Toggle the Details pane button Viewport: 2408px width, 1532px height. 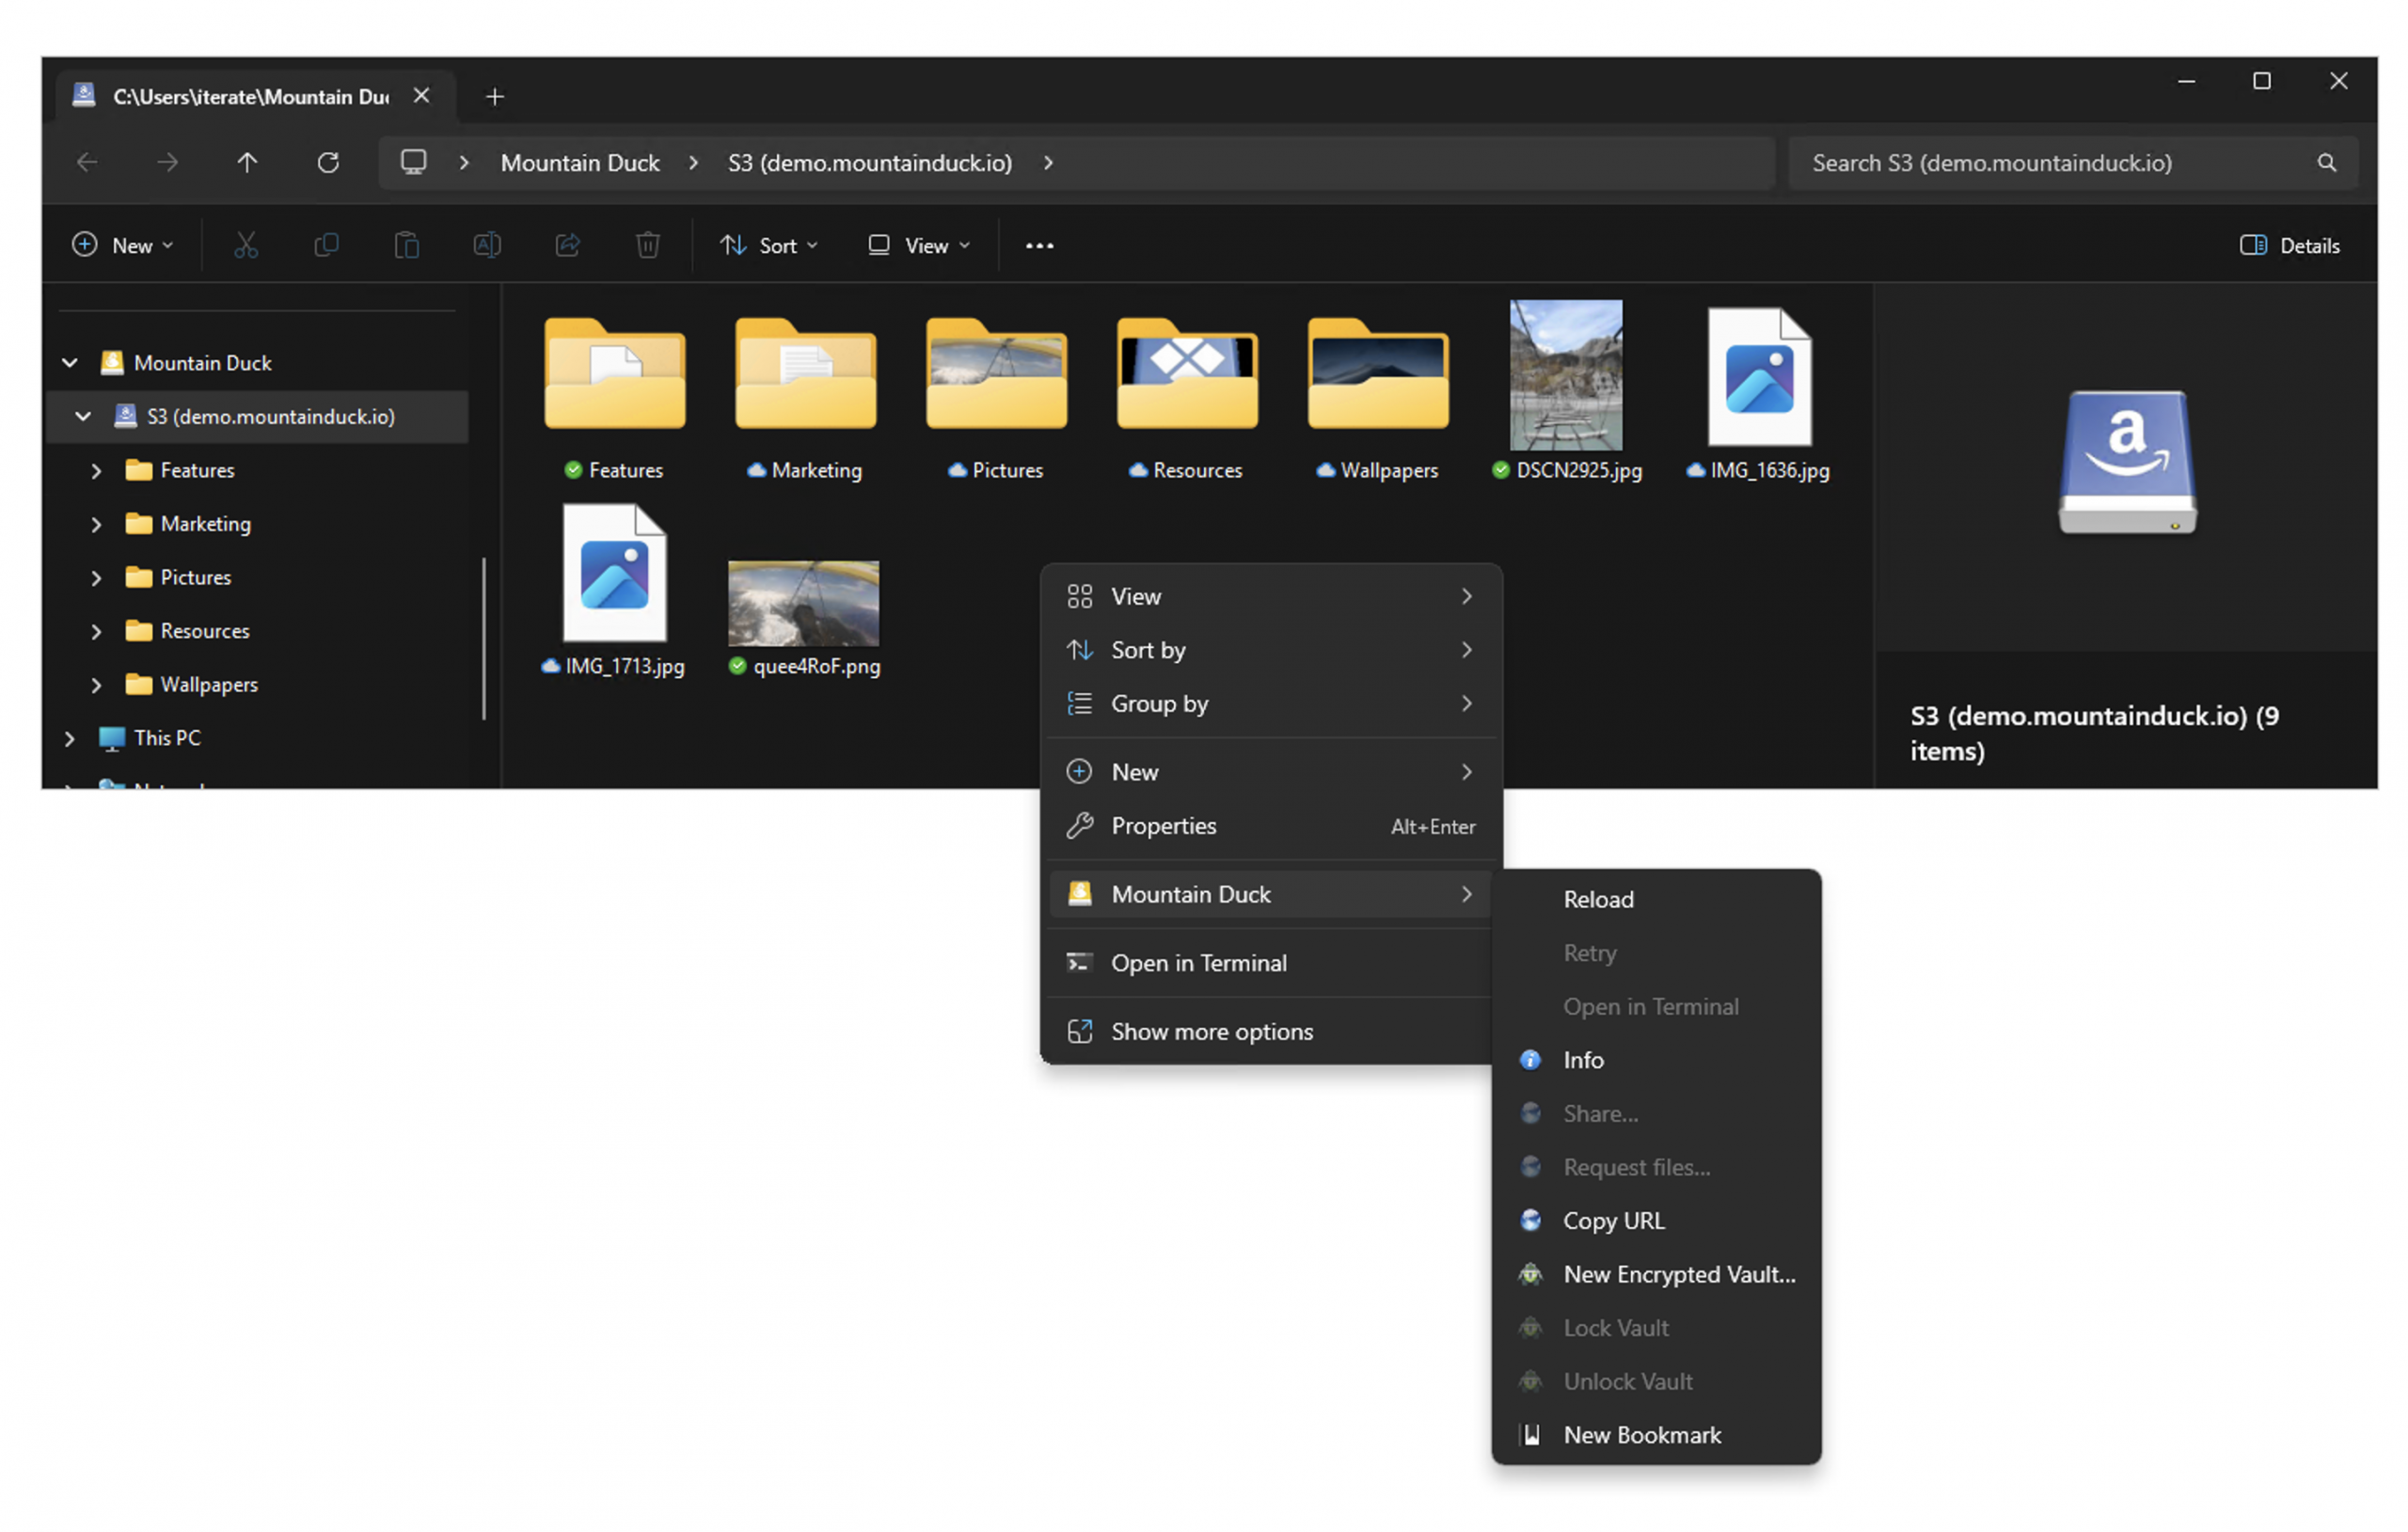(x=2290, y=245)
